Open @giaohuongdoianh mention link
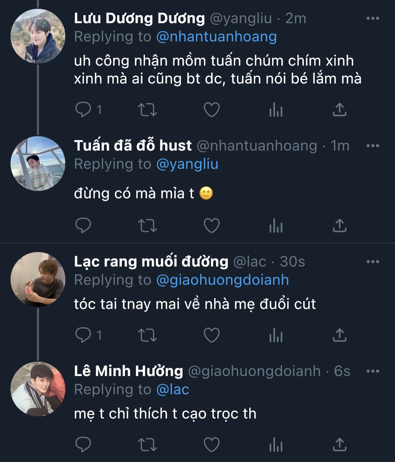 click(222, 280)
